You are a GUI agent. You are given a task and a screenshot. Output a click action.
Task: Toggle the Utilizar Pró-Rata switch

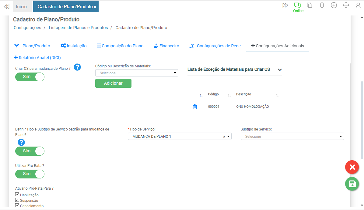(30, 174)
